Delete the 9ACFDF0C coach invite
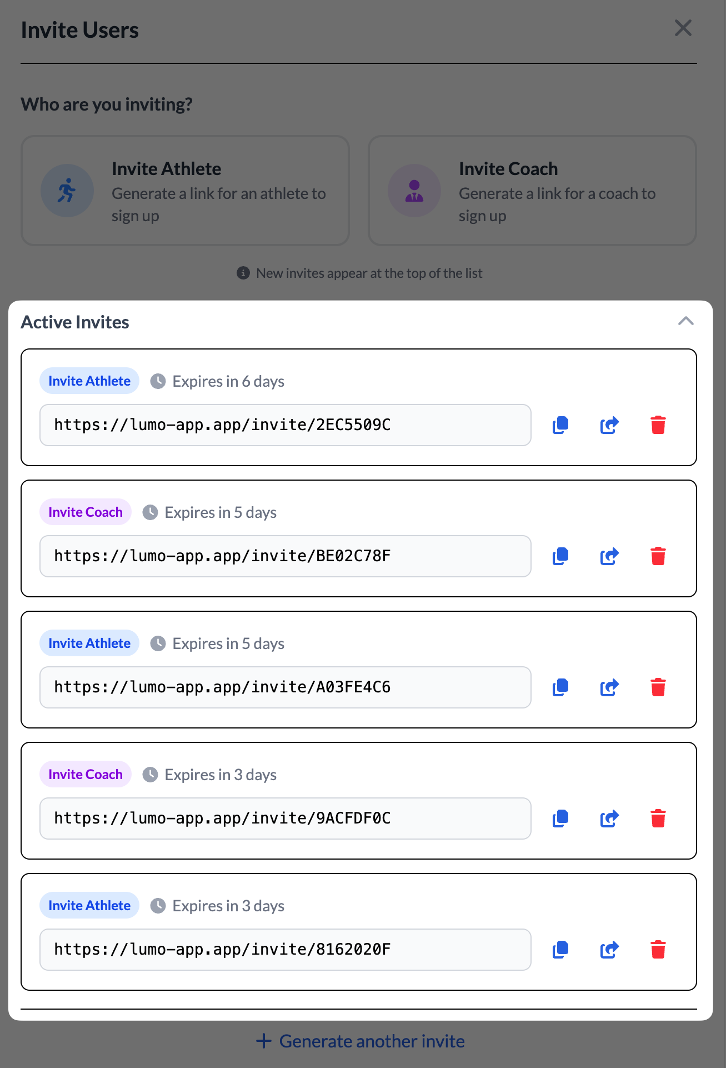Screen dimensions: 726x1068 658,818
